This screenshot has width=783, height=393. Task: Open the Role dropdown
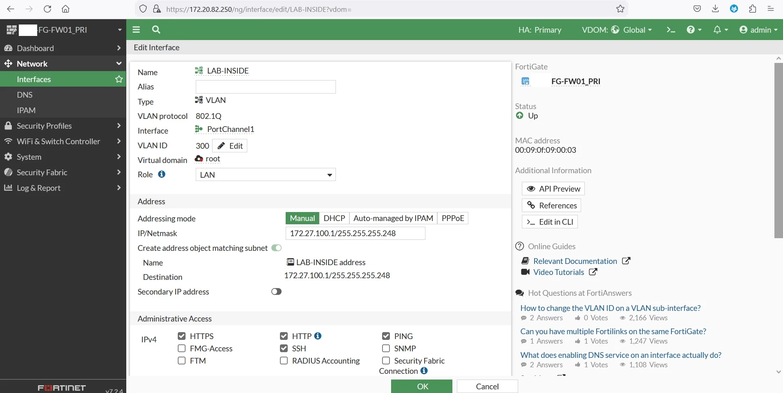[x=266, y=174]
